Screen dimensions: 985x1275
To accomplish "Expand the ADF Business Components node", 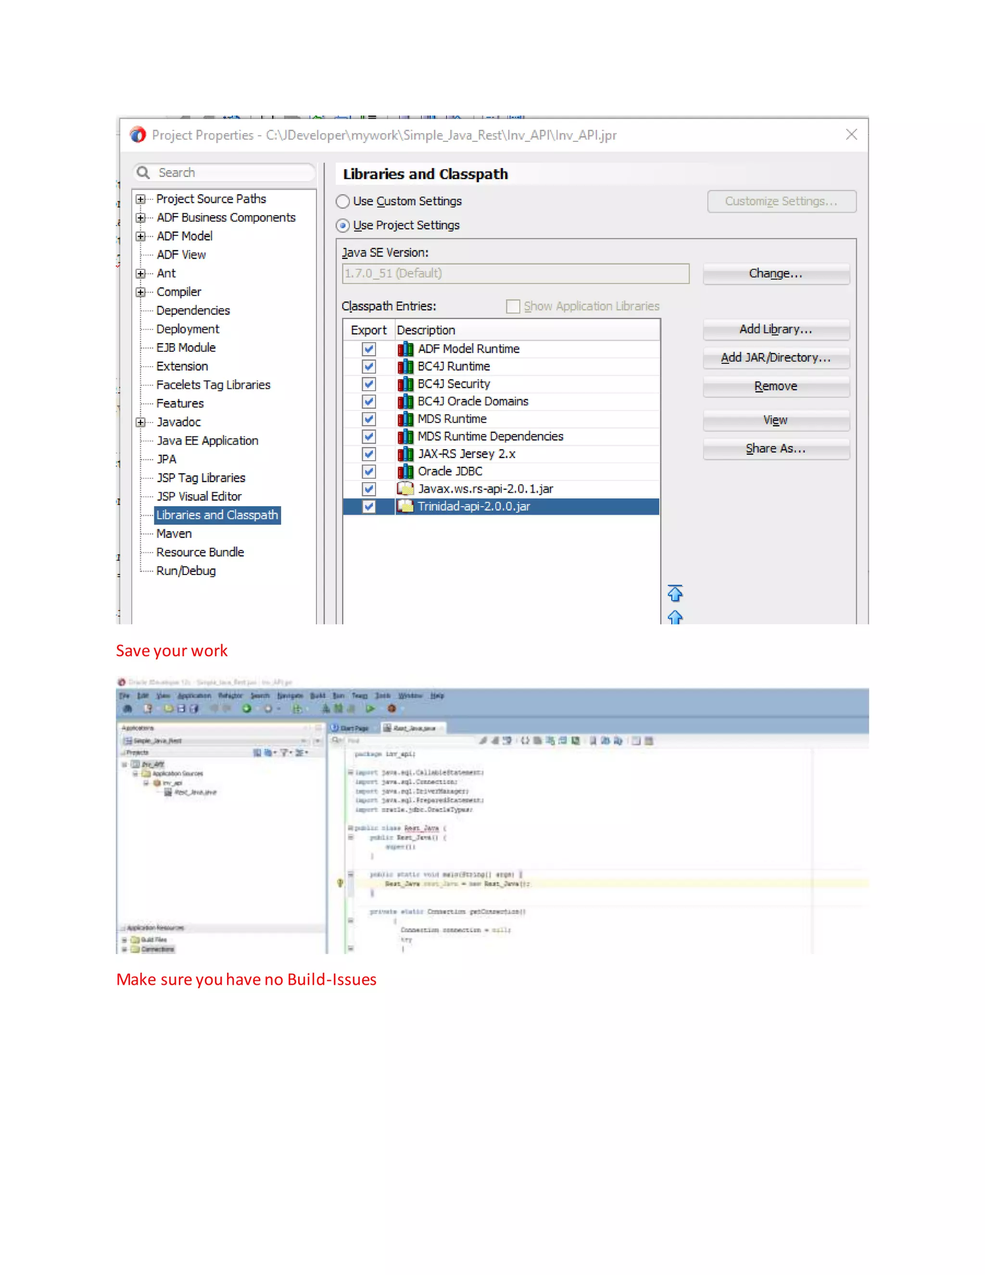I will click(x=140, y=218).
